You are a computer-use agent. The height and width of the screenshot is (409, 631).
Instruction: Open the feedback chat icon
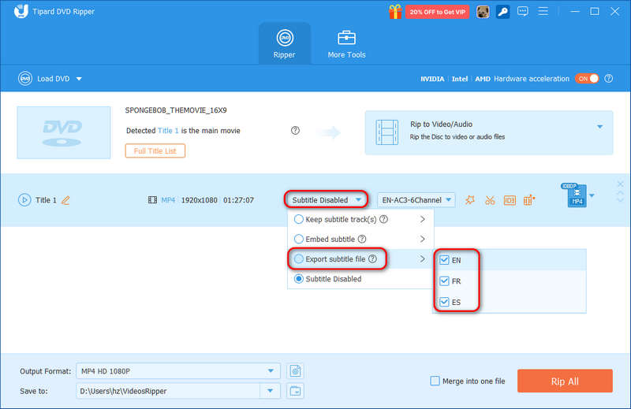click(523, 11)
